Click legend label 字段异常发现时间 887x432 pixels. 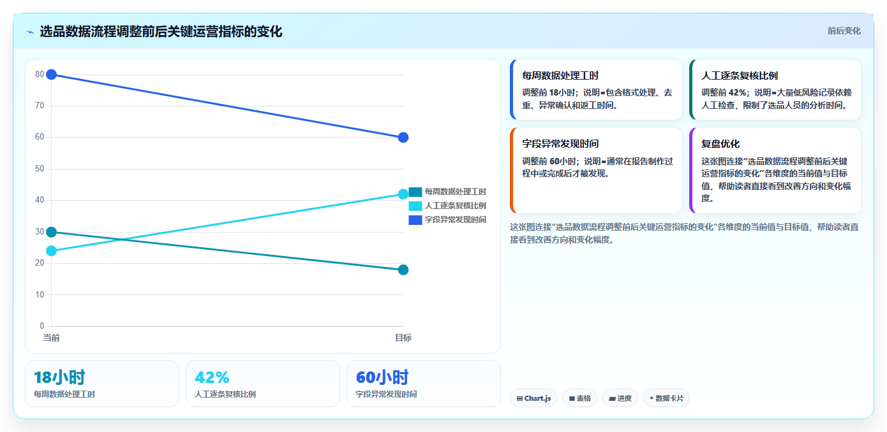click(456, 220)
